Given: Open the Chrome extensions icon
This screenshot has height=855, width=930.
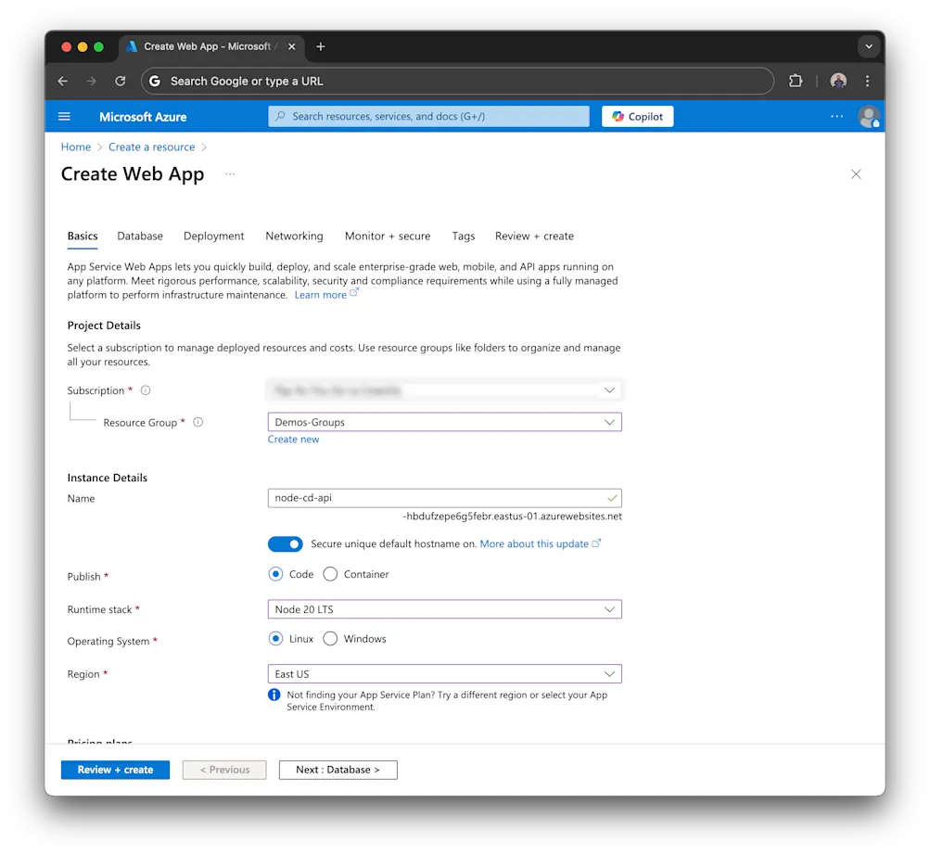Looking at the screenshot, I should tap(796, 81).
